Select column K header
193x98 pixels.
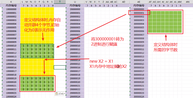[x=11, y=2]
